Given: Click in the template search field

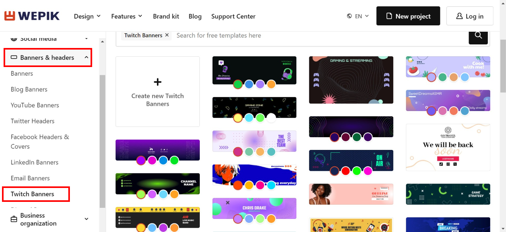Looking at the screenshot, I should coord(320,35).
